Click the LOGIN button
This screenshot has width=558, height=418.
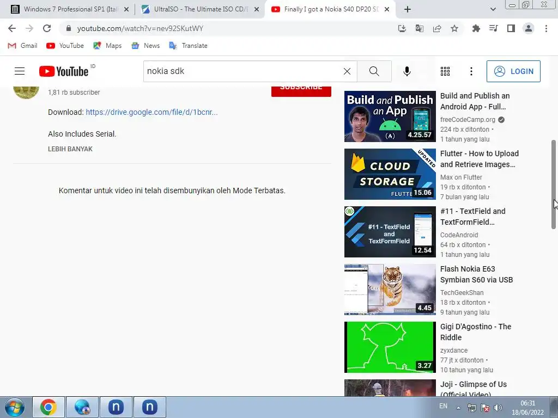coord(513,71)
